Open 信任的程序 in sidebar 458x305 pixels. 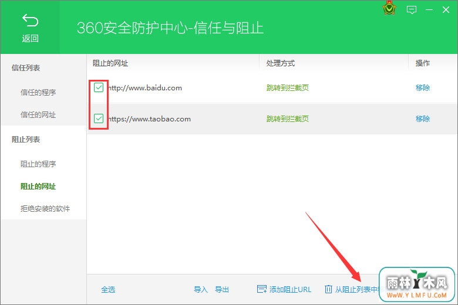(x=38, y=93)
